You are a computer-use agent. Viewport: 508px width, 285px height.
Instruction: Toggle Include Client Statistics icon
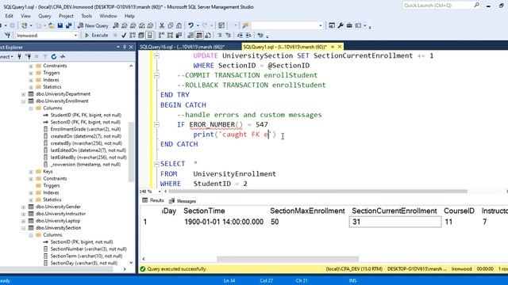(179, 35)
